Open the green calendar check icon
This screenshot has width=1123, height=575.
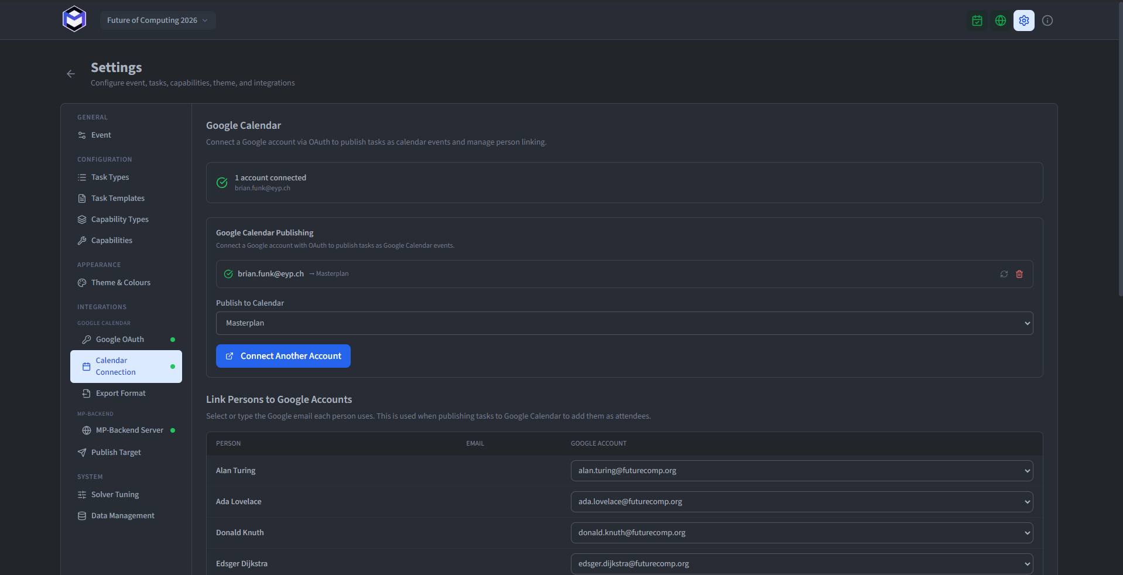coord(977,20)
